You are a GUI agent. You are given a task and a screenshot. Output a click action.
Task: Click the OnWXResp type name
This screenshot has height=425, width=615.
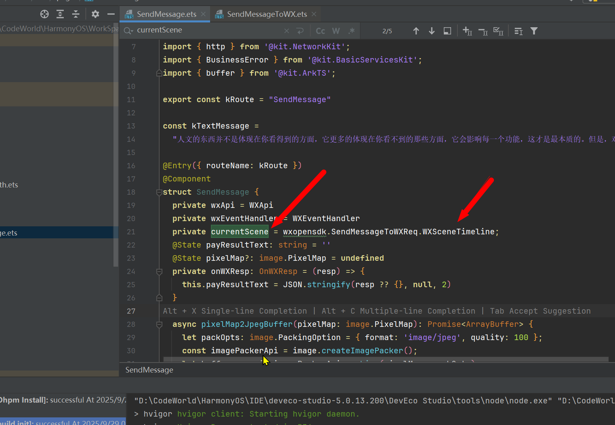pos(278,271)
